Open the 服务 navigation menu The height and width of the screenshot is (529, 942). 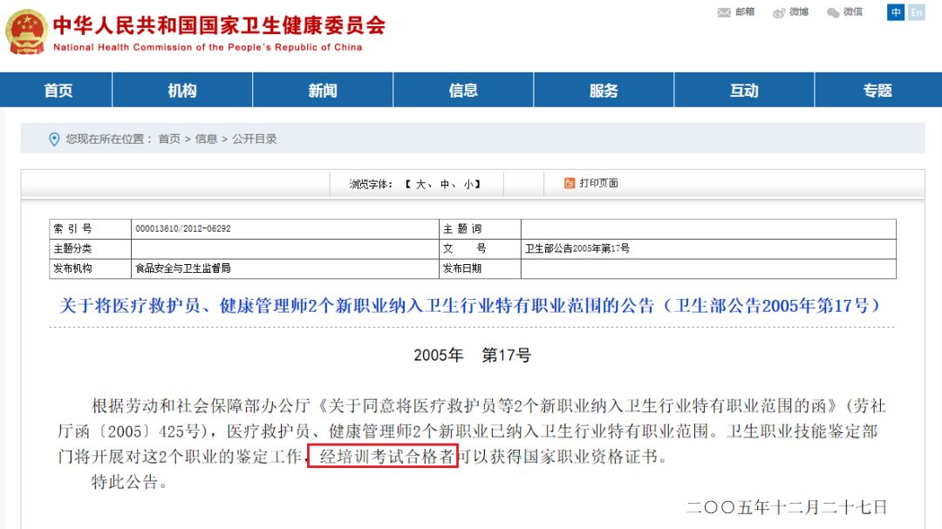[604, 90]
